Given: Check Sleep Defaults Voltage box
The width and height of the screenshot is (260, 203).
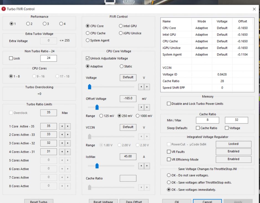Looking at the screenshot, I should [x=227, y=128].
